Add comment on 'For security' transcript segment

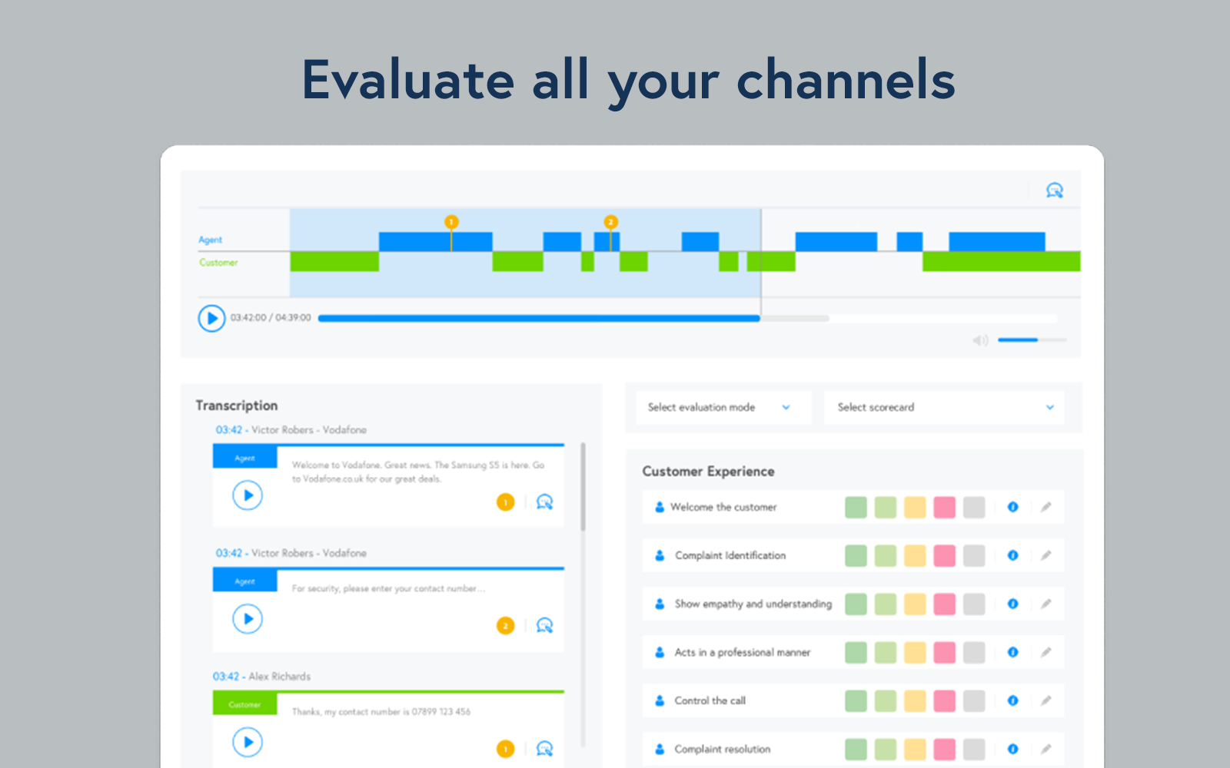click(x=544, y=625)
